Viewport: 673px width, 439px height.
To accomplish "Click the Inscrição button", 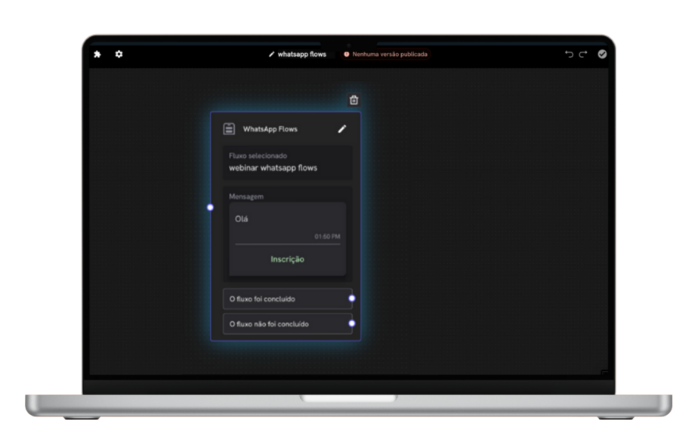I will point(288,259).
